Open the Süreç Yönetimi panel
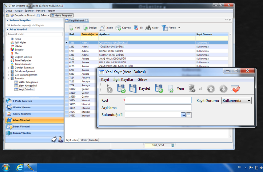263x172 pixels. tap(22, 127)
